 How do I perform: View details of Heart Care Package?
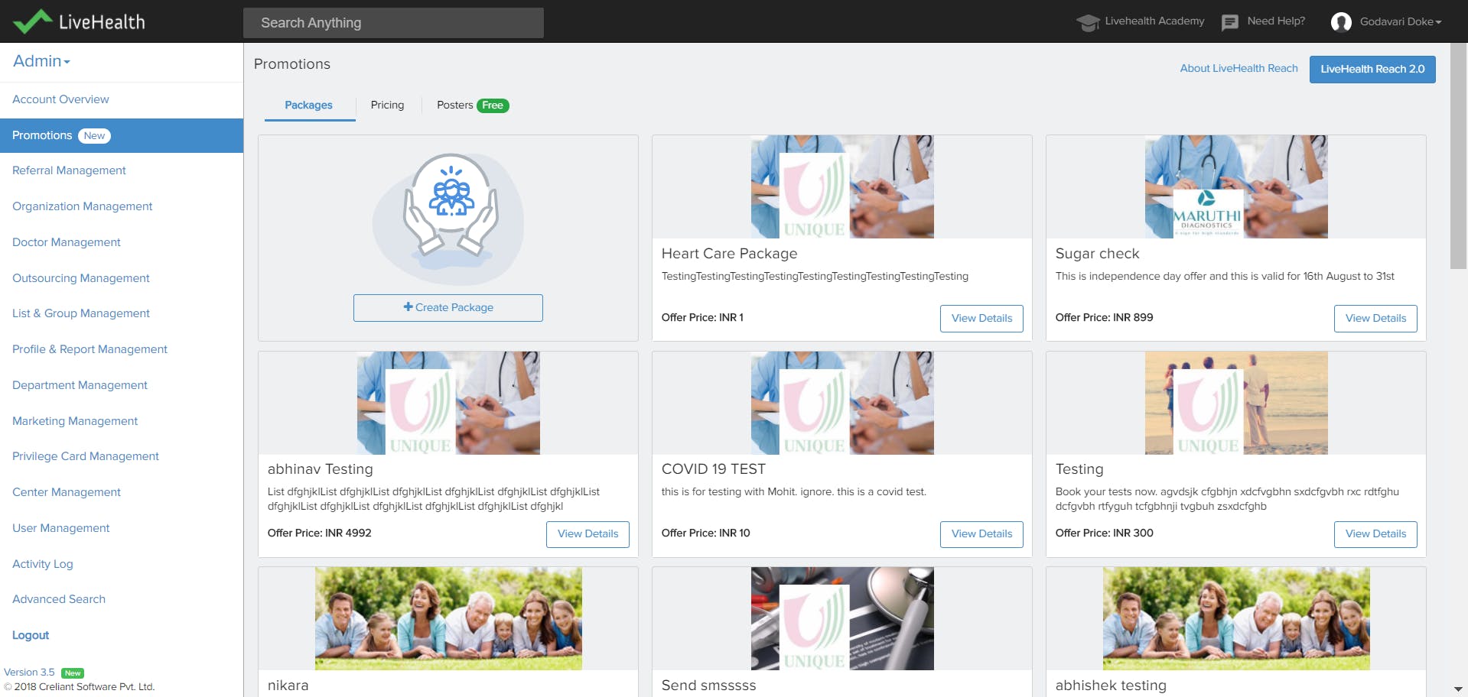981,318
